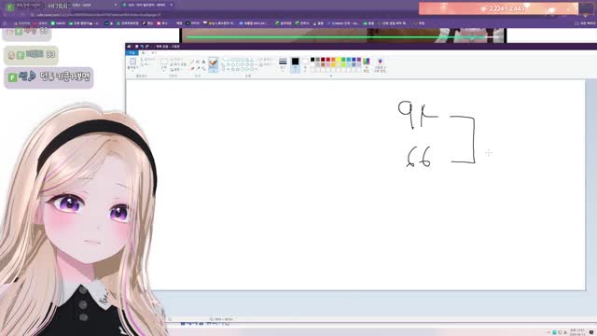Switch to the View ribbon tab
The image size is (597, 336).
154,53
